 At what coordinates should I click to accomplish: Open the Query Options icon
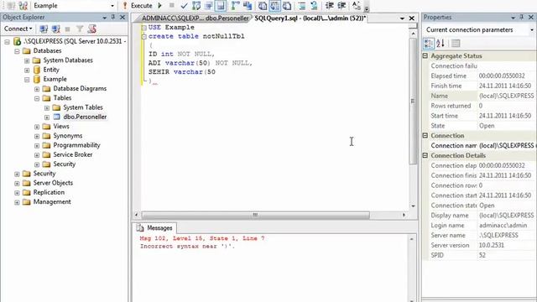click(208, 6)
